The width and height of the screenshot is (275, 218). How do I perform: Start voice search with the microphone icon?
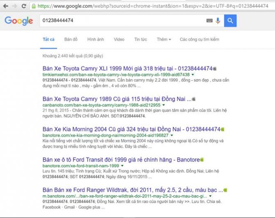pos(218,20)
